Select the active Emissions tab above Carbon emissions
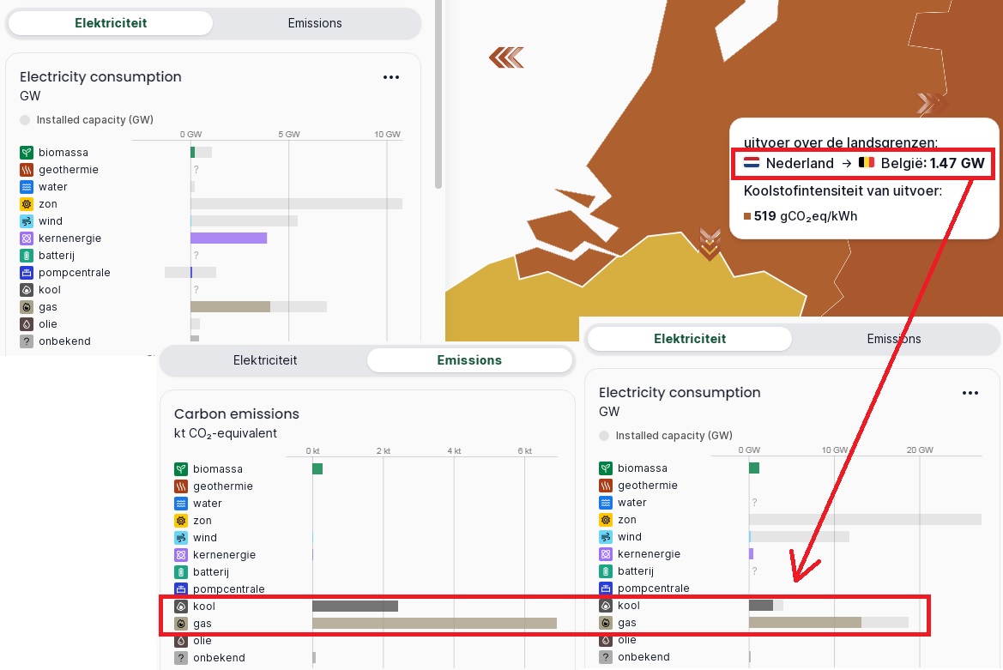 click(x=469, y=360)
